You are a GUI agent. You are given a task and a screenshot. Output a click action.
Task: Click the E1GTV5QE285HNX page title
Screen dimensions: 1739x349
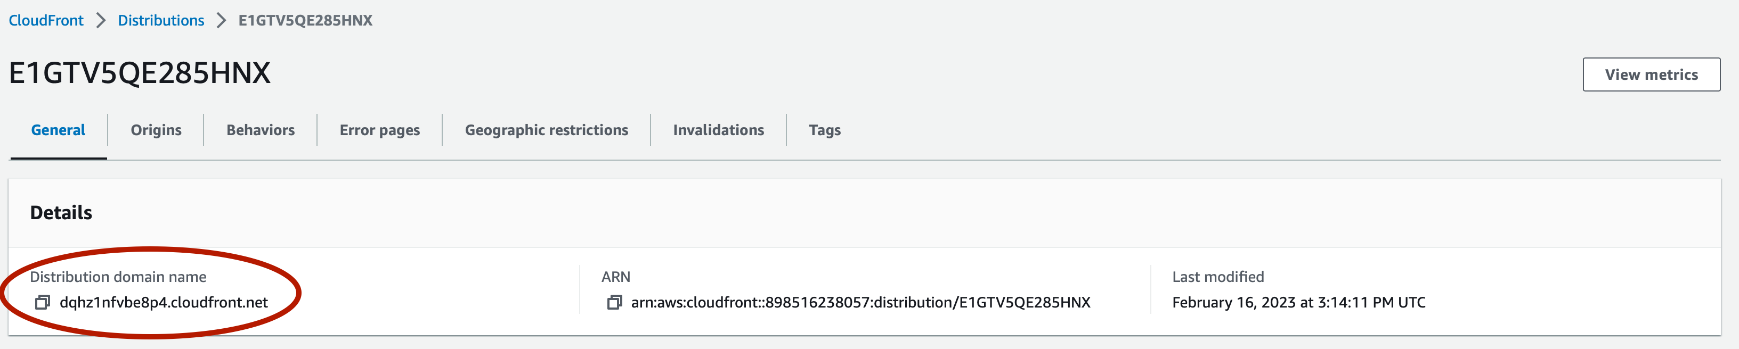pos(140,73)
